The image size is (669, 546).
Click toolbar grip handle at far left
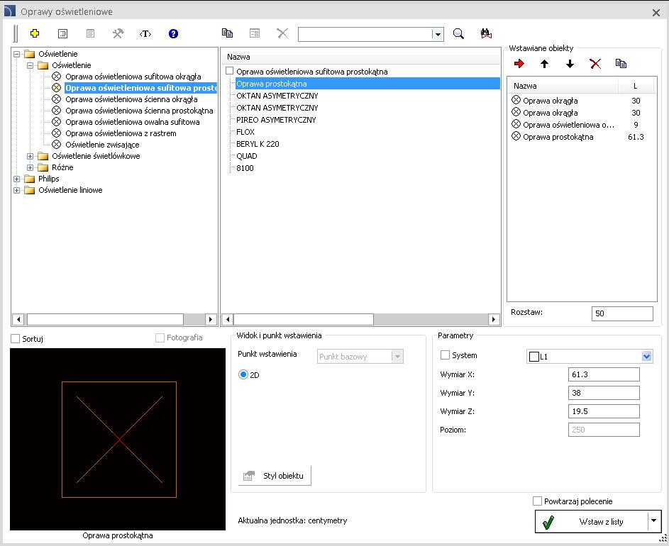[16, 33]
